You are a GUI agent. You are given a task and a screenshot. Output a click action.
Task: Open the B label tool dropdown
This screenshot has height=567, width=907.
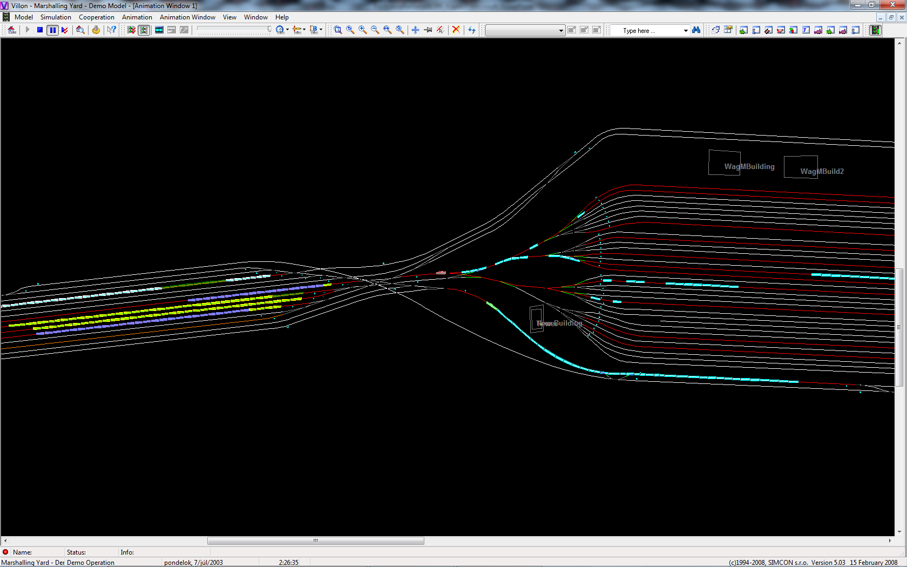pyautogui.click(x=321, y=30)
